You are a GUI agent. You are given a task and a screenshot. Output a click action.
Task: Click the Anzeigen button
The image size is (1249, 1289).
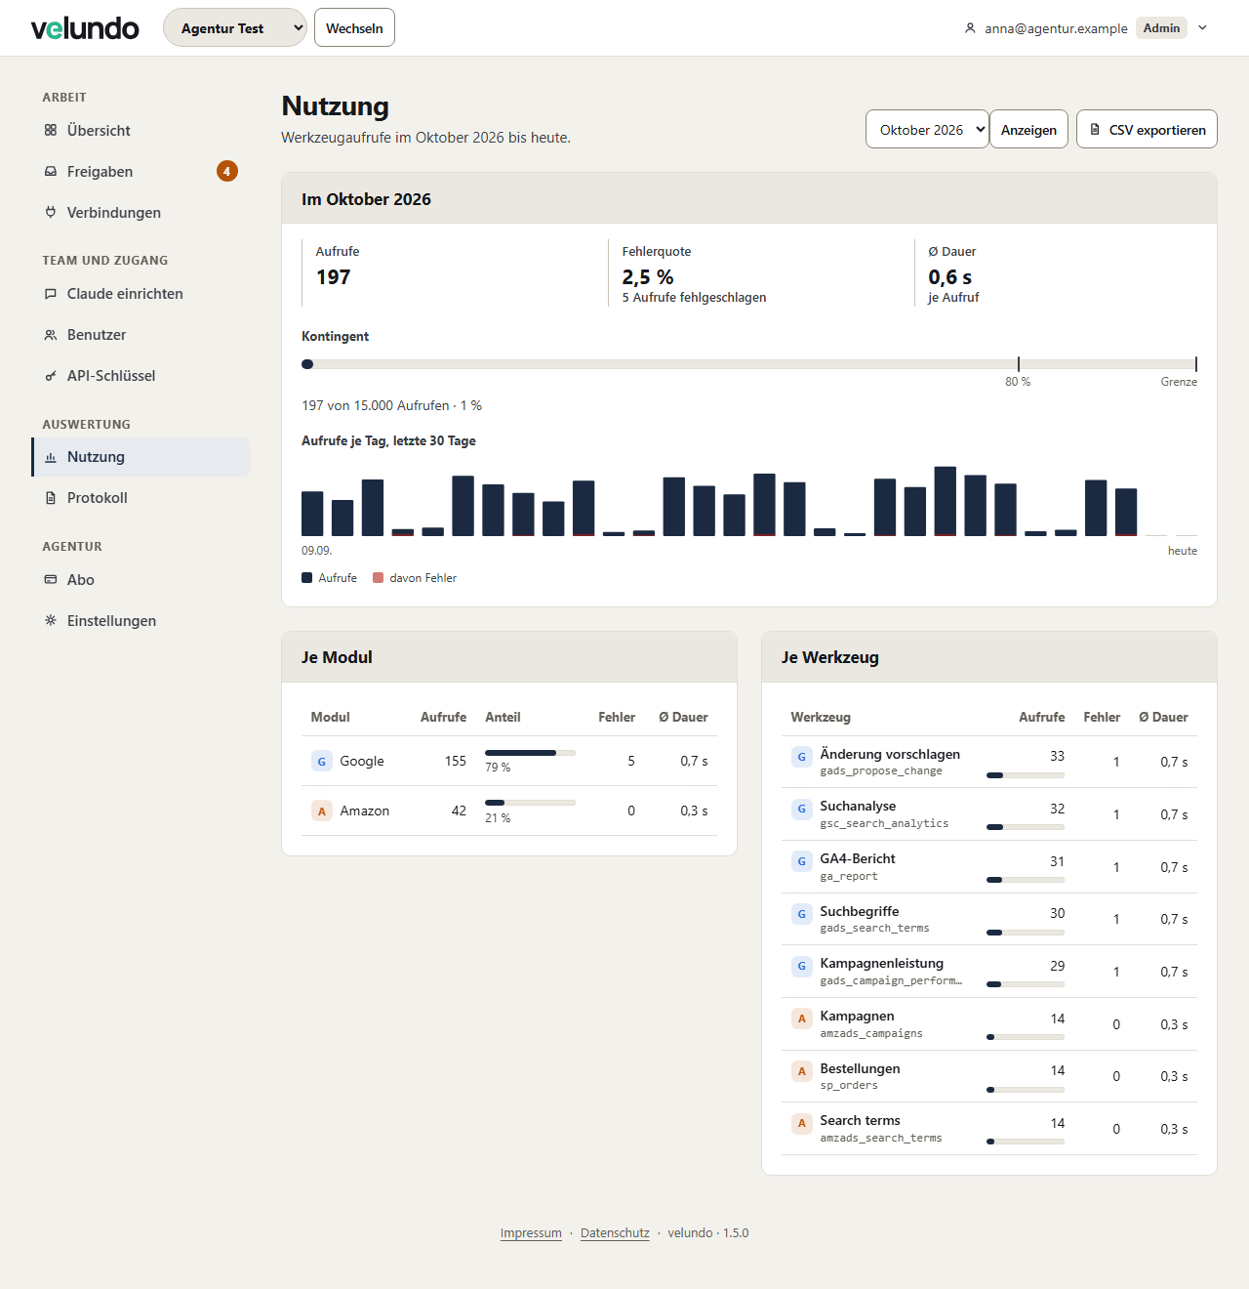[x=1028, y=129]
